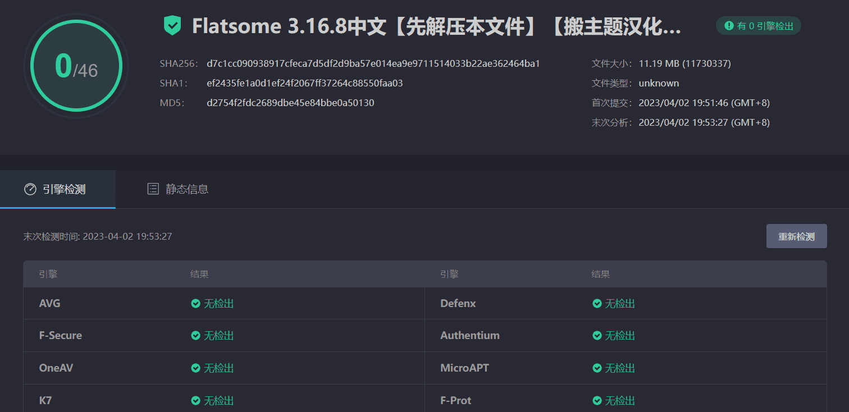Click the 无检出 result for OneAV

coord(218,368)
